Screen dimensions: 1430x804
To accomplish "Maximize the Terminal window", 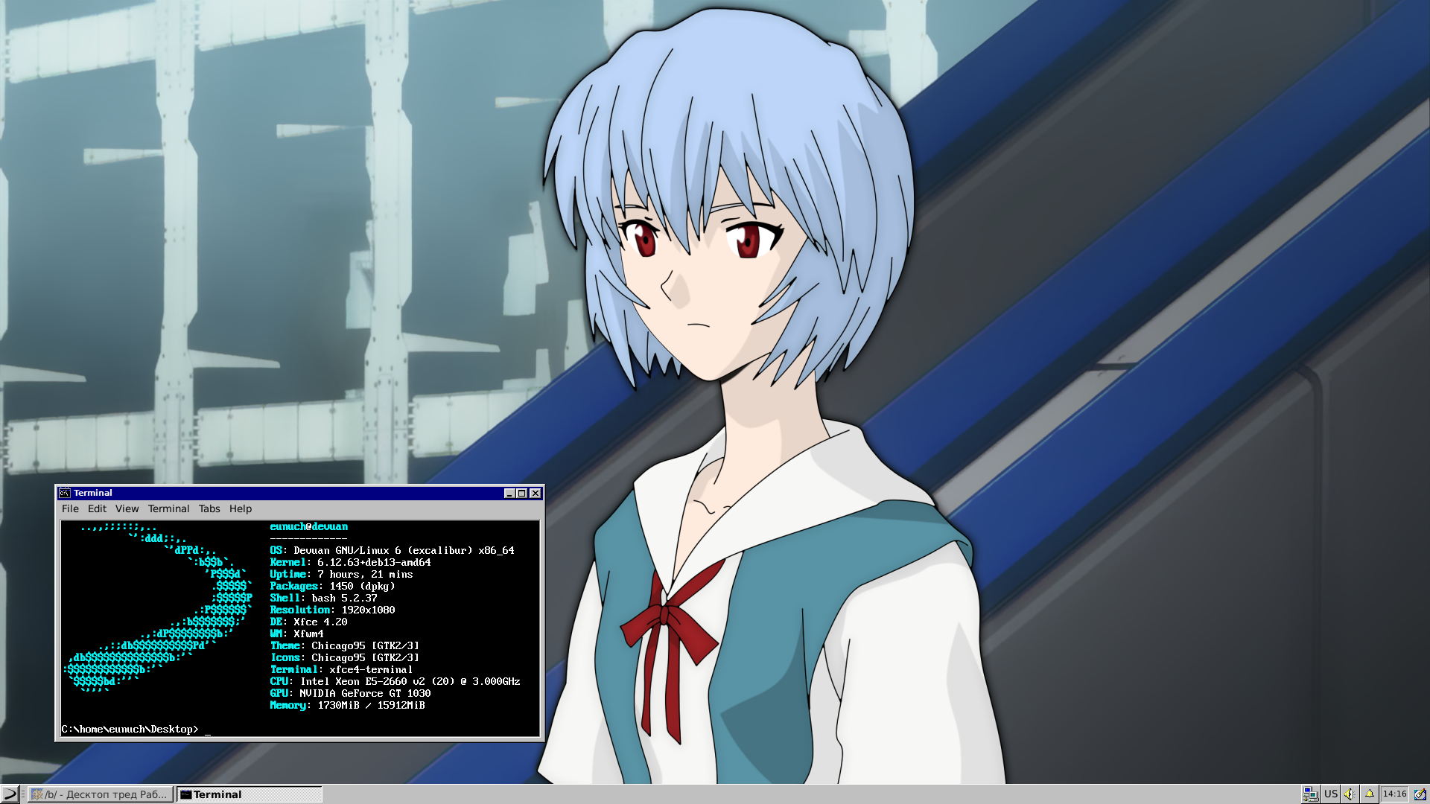I will (x=522, y=494).
